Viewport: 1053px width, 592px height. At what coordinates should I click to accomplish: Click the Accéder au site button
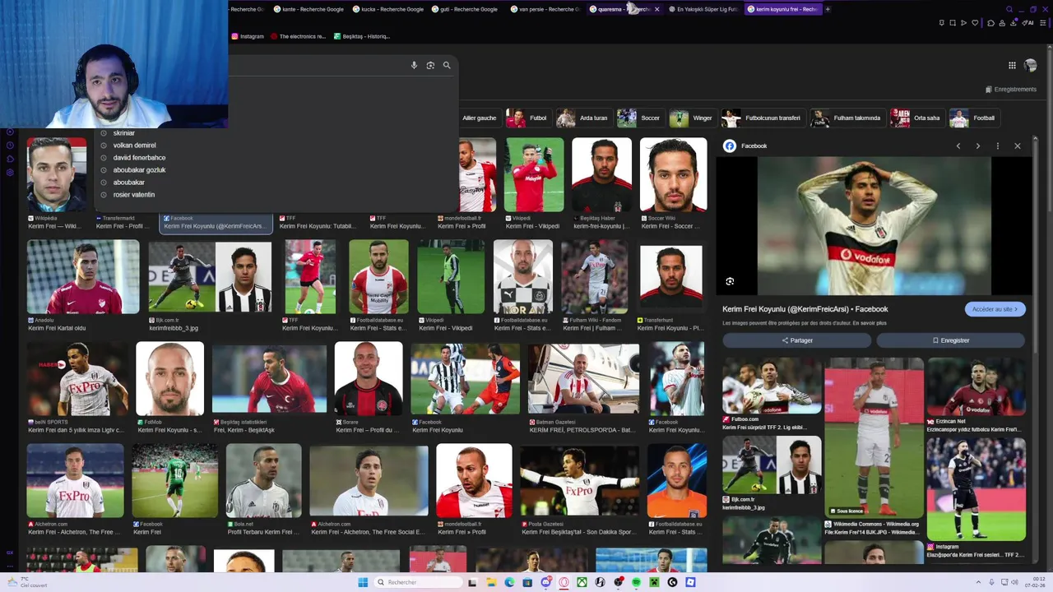(995, 309)
